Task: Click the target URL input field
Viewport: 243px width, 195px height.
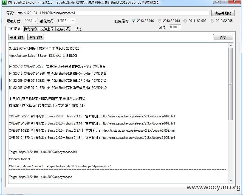Action: pos(113,13)
